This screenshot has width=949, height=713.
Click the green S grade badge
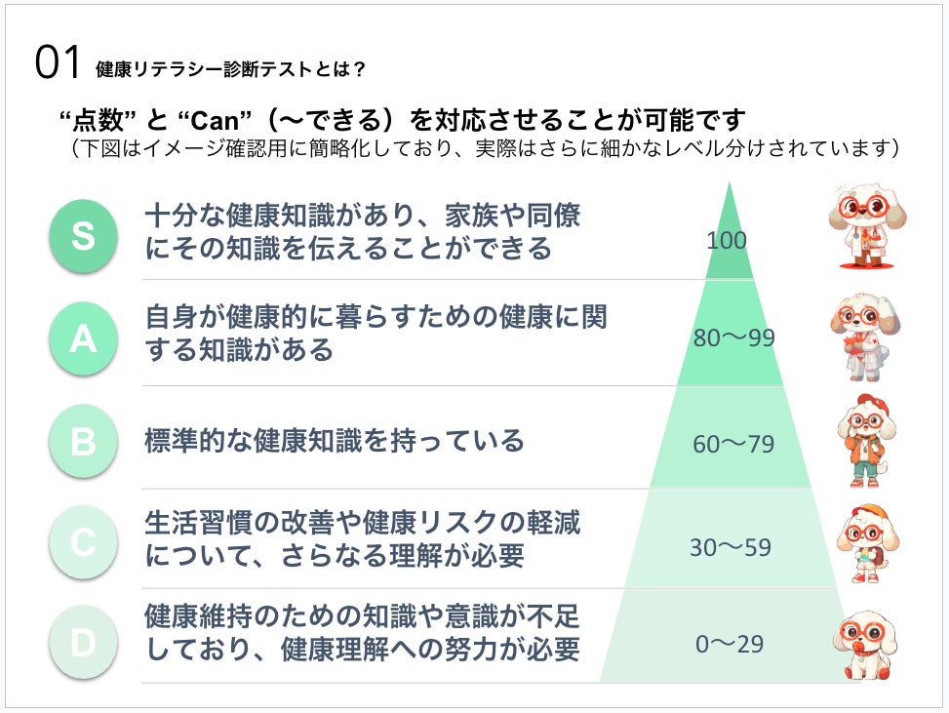83,237
